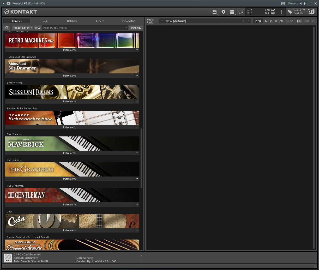Open Kontakt options gear icon
Viewport: 319px width, 270px height.
(223, 12)
